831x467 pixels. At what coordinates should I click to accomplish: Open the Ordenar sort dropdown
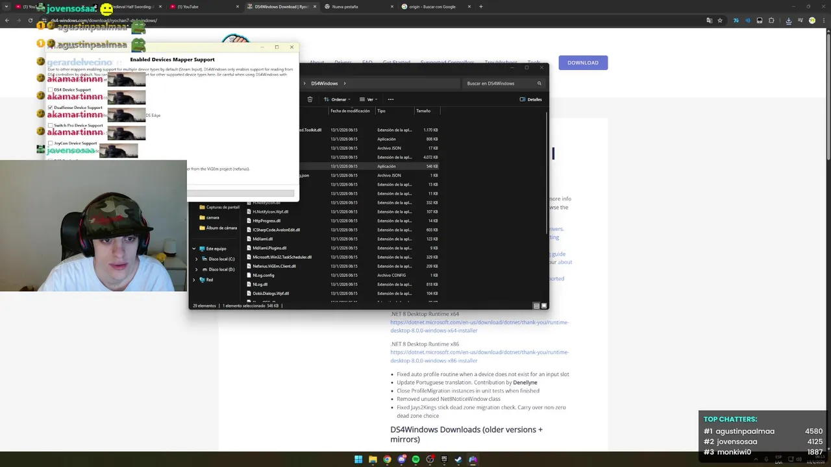[x=338, y=99]
